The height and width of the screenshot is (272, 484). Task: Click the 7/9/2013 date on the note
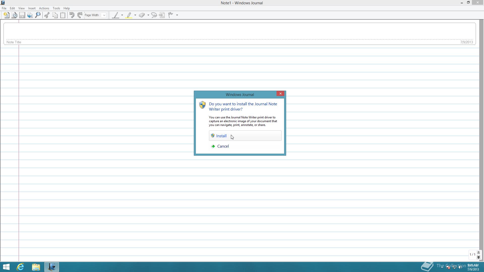pos(466,42)
